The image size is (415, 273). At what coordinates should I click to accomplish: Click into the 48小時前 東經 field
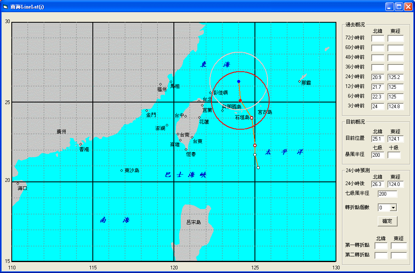tap(396, 58)
